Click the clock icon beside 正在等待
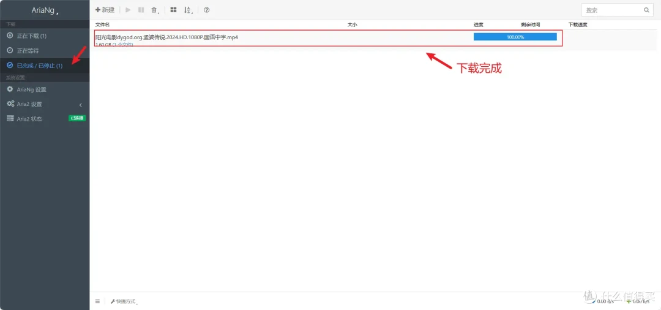The image size is (661, 310). coord(10,51)
